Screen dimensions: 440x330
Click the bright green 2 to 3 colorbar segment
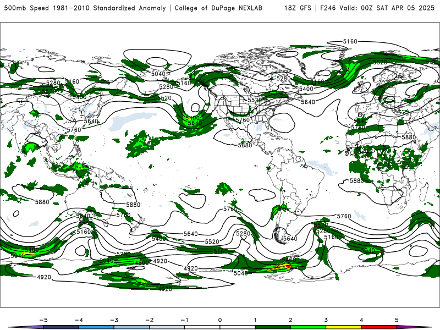308,327
